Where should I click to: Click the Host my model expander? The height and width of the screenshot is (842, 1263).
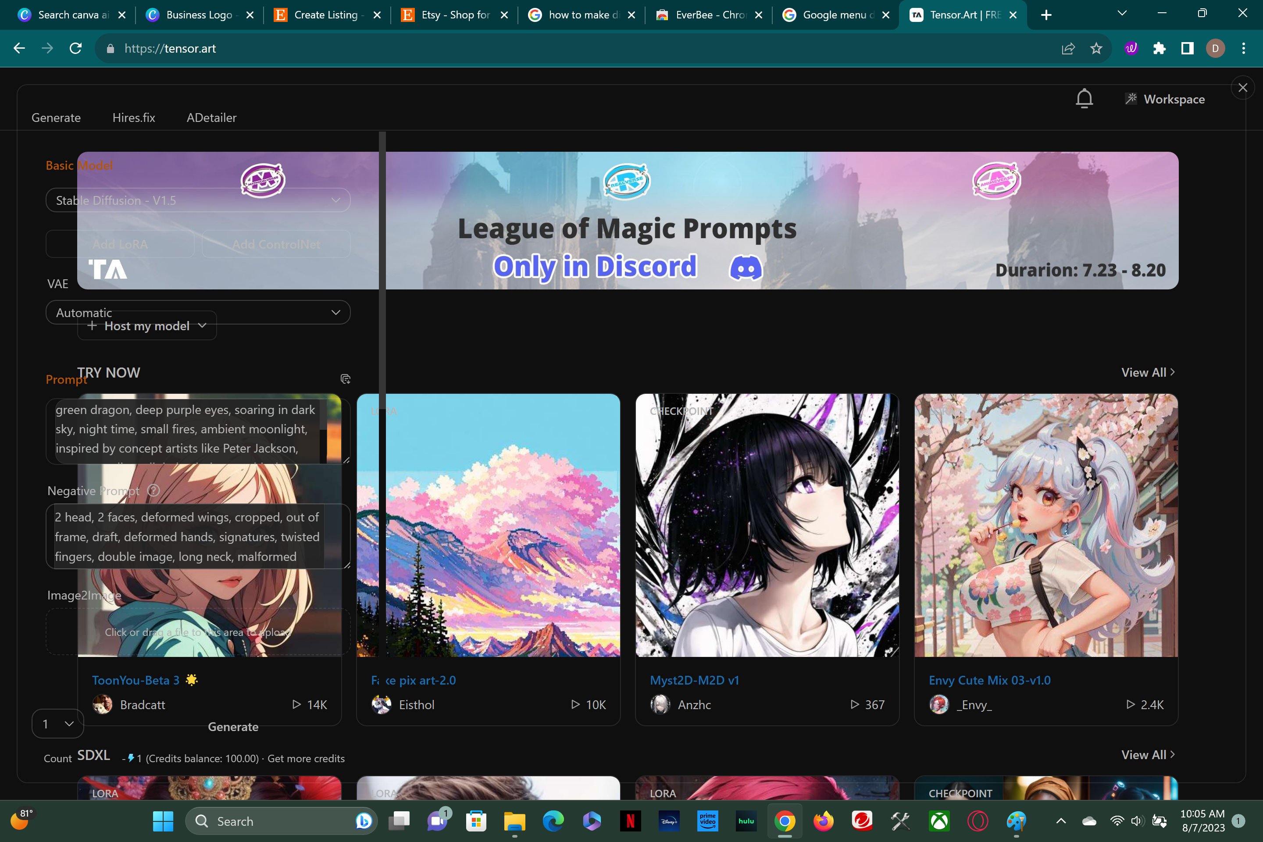(x=146, y=325)
